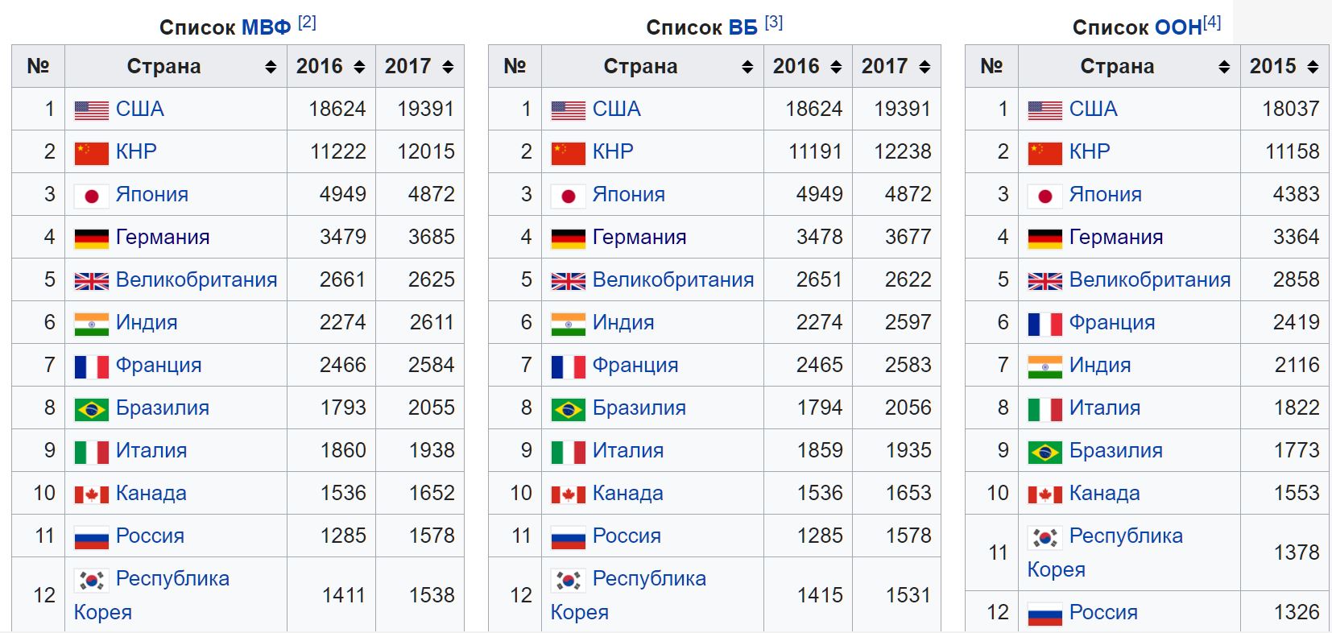Sort ООН table by 2015 column

point(1313,68)
